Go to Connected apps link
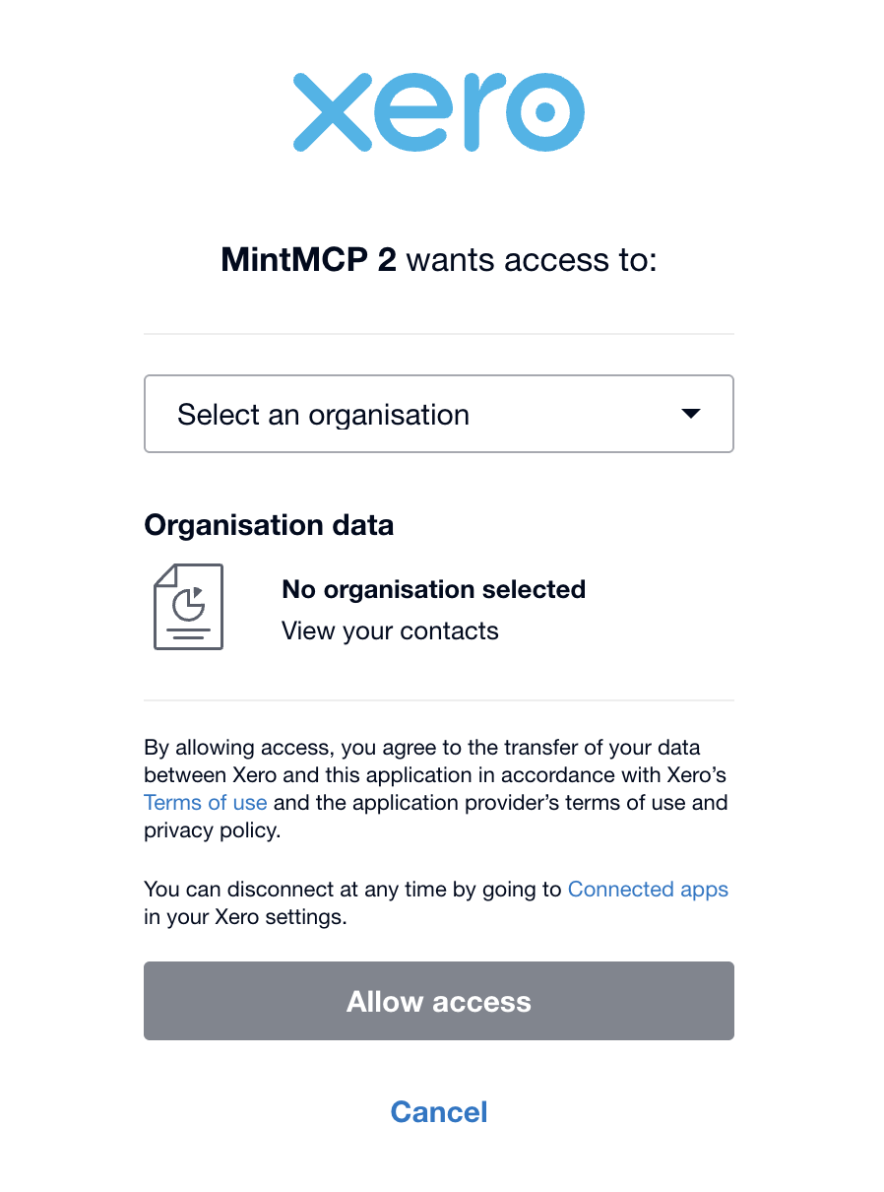The image size is (884, 1192). pyautogui.click(x=648, y=890)
